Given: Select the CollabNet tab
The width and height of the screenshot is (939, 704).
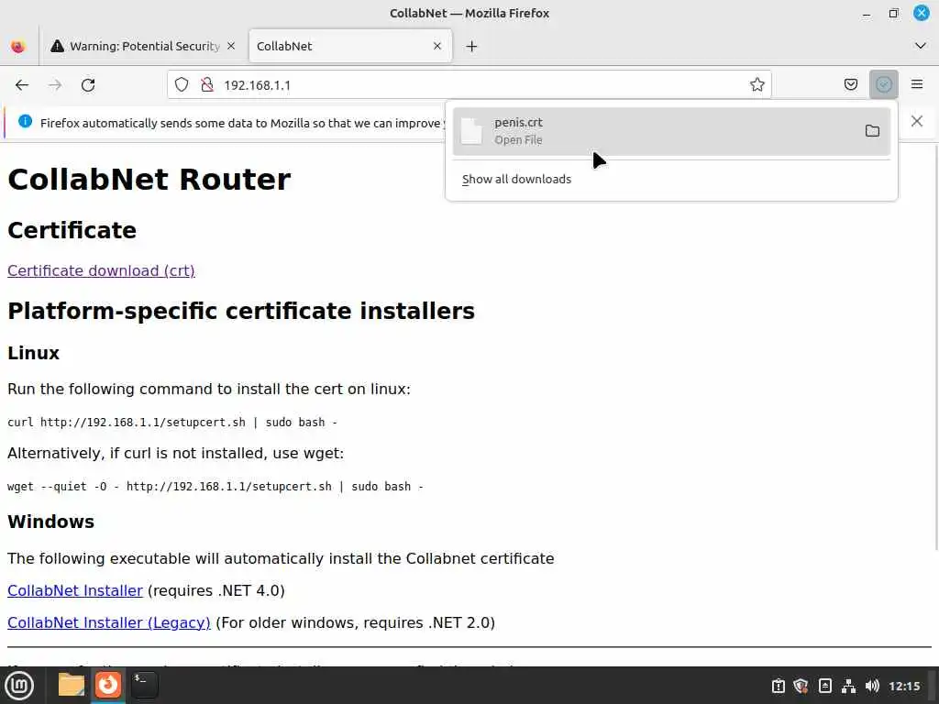Looking at the screenshot, I should pyautogui.click(x=350, y=46).
